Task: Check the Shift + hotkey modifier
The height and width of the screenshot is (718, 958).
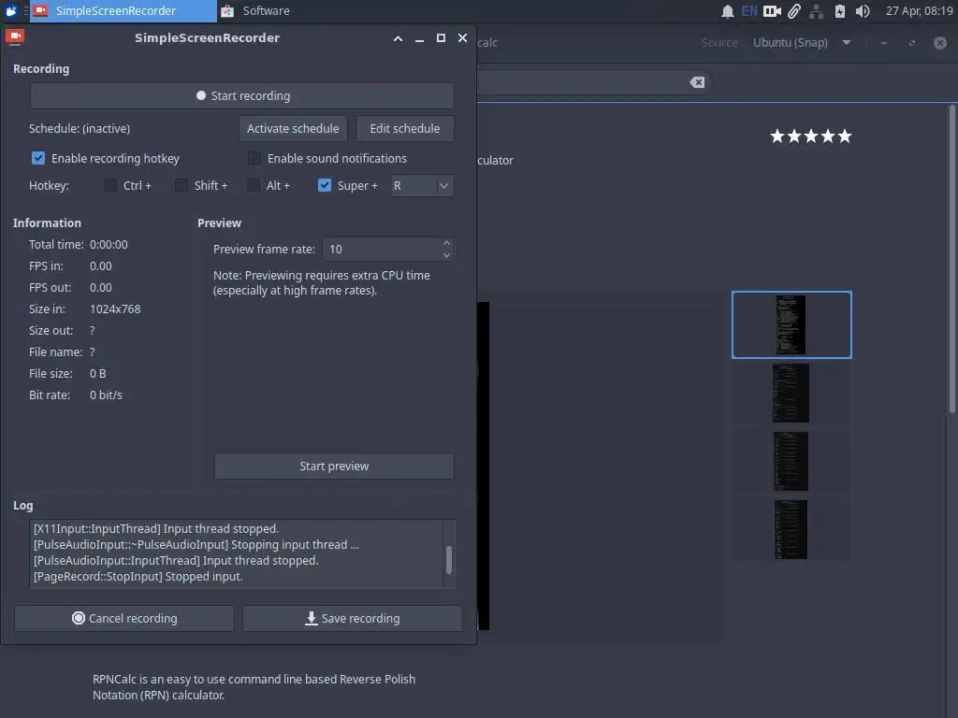Action: tap(181, 185)
